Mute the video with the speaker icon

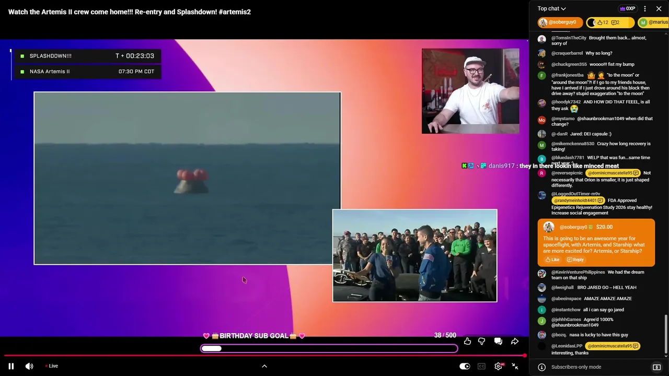pyautogui.click(x=29, y=366)
